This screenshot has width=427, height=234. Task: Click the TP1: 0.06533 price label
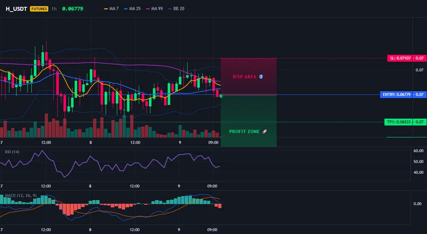(398, 122)
